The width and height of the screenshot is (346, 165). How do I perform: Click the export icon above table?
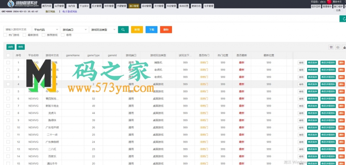pyautogui.click(x=344, y=47)
